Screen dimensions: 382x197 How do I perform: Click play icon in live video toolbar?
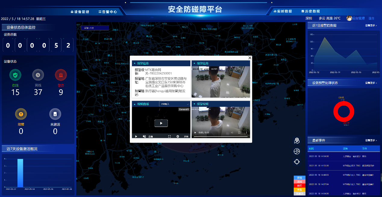click(136, 137)
